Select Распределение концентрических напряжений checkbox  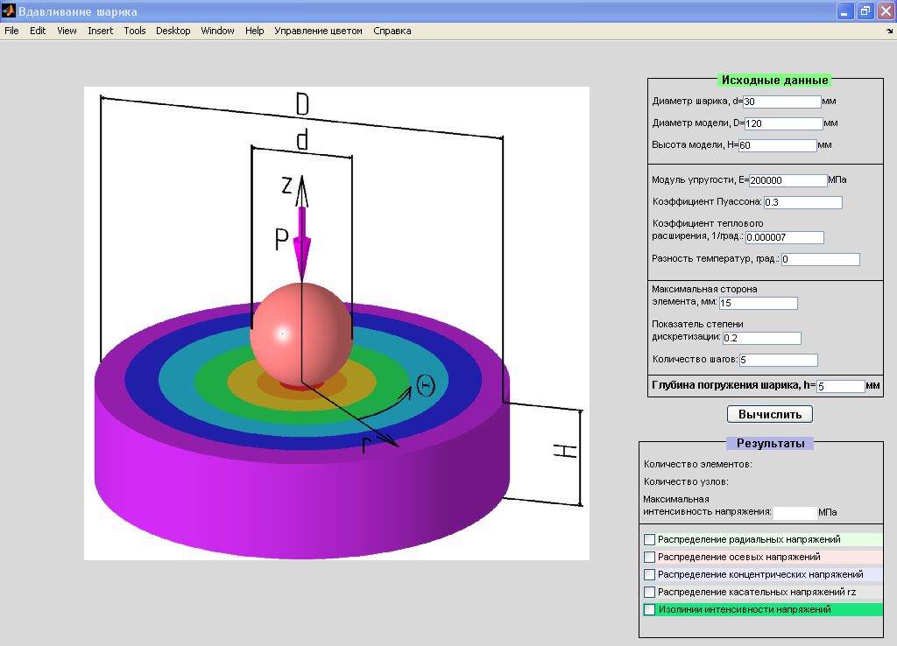click(649, 575)
